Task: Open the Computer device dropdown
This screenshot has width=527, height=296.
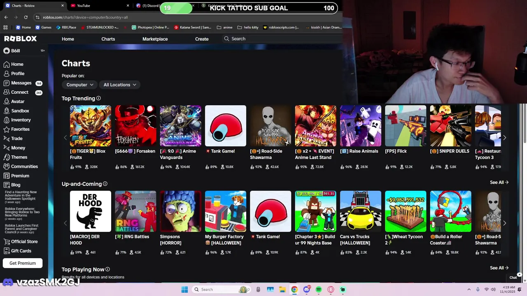Action: [80, 85]
